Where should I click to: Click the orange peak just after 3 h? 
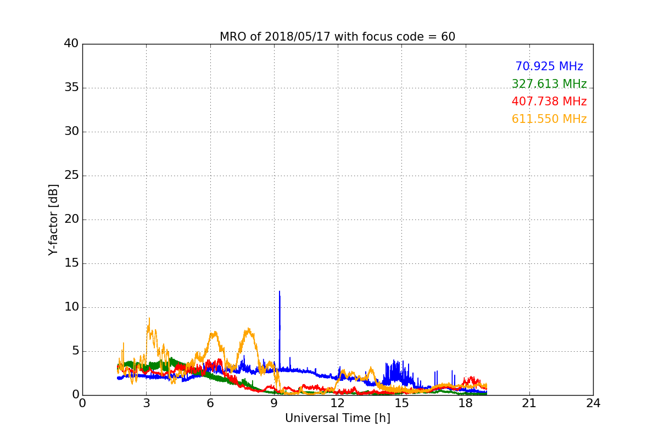(x=149, y=318)
